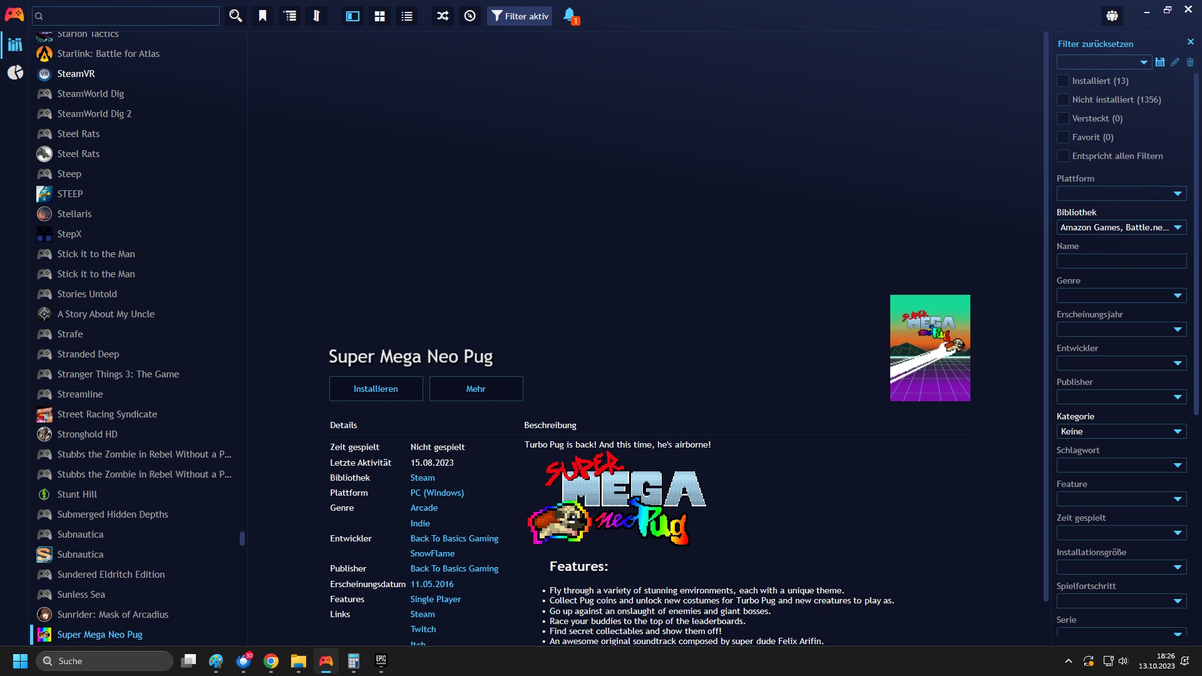Switch to list view mode
This screenshot has height=676, width=1202.
407,16
